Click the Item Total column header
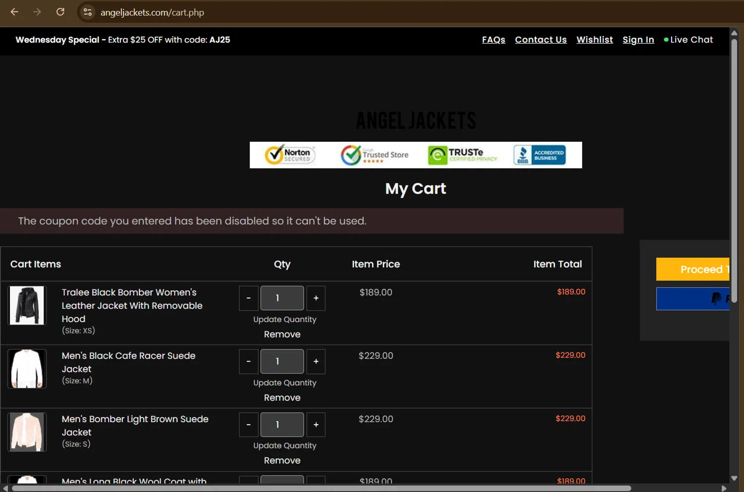Image resolution: width=744 pixels, height=492 pixels. [558, 264]
